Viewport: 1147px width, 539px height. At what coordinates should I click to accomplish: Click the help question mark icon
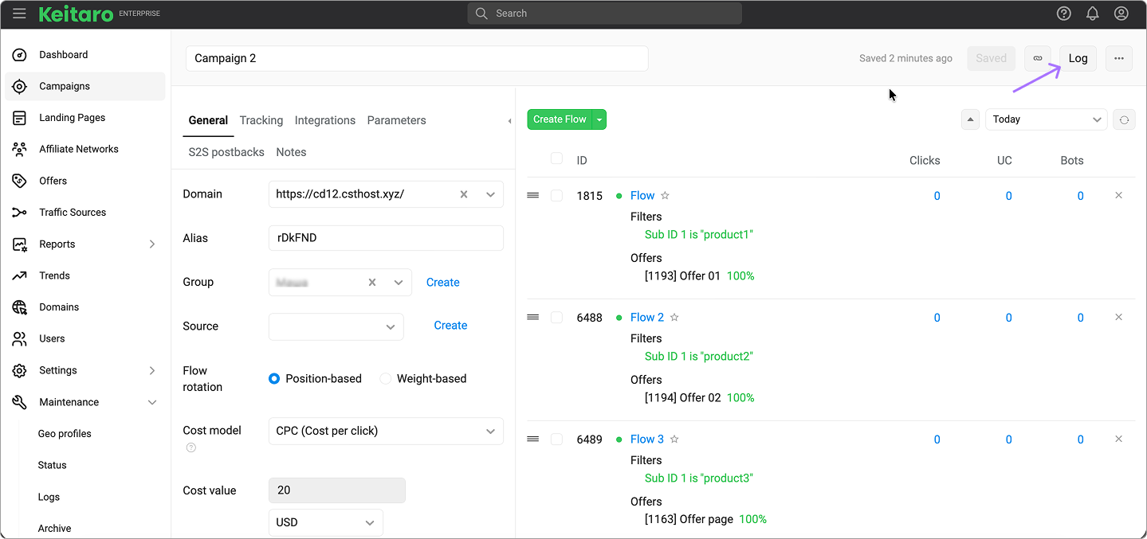1063,14
